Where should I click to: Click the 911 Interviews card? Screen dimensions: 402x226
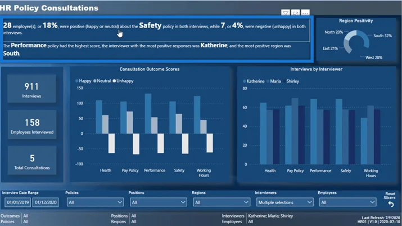coord(31,89)
